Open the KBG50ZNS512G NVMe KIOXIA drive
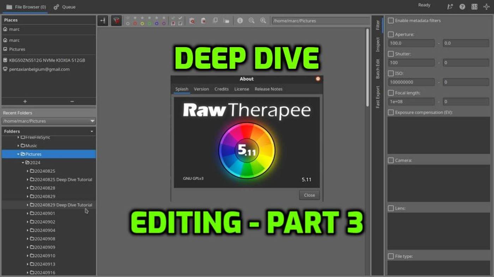494x277 pixels. (49, 60)
